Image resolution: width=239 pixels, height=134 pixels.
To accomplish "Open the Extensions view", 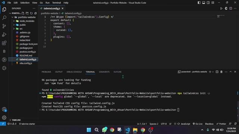I will tap(4, 43).
